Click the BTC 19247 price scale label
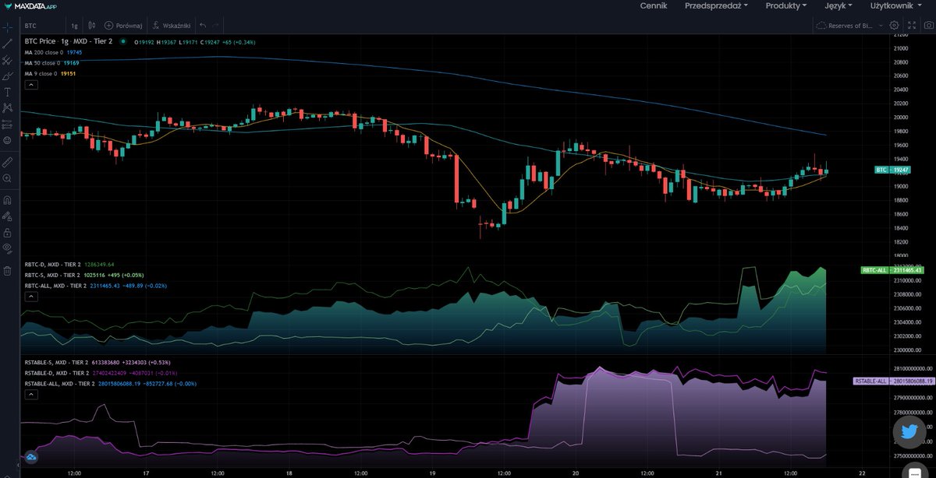This screenshot has width=936, height=478. click(892, 169)
